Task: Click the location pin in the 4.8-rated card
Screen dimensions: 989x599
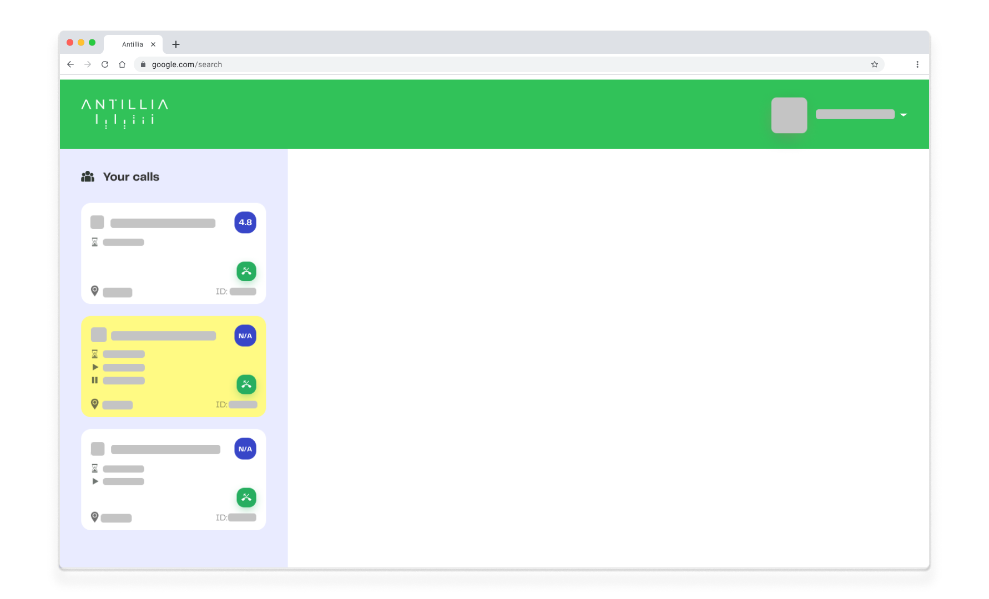Action: pyautogui.click(x=95, y=291)
